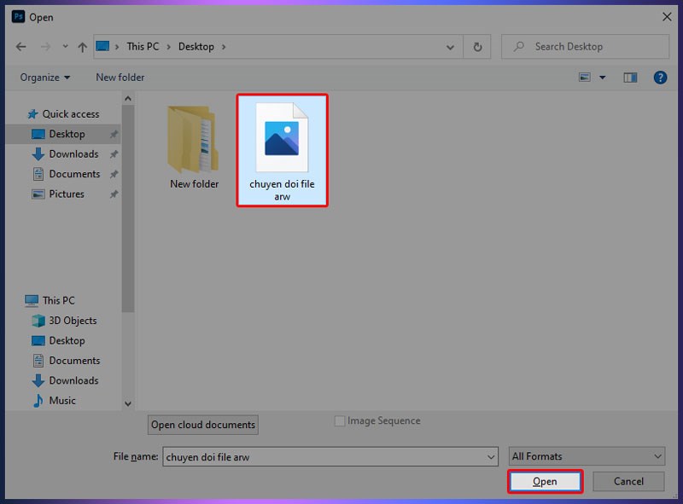Check the Image Sequence checkbox
The width and height of the screenshot is (683, 504).
click(x=340, y=420)
